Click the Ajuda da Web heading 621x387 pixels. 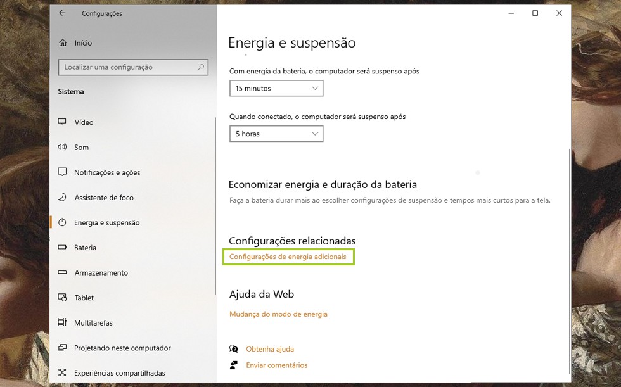point(261,294)
